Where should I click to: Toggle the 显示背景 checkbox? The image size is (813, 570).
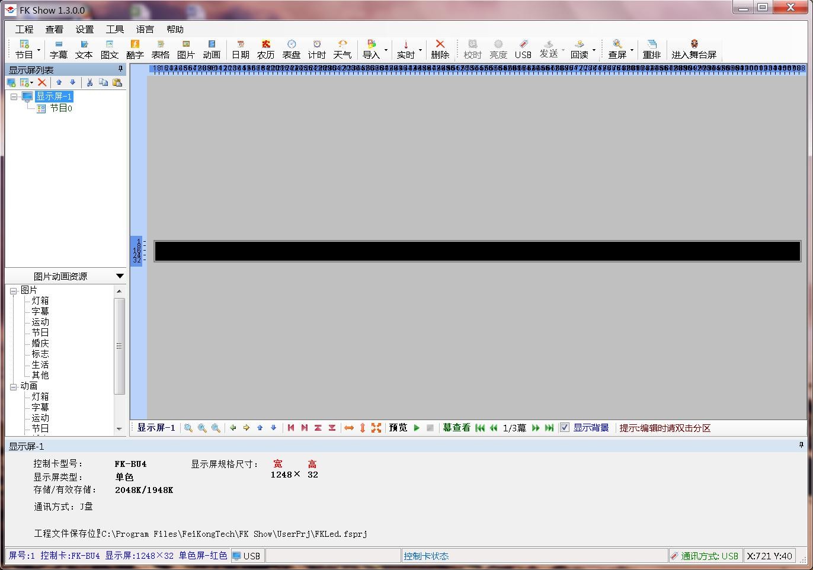pyautogui.click(x=565, y=428)
